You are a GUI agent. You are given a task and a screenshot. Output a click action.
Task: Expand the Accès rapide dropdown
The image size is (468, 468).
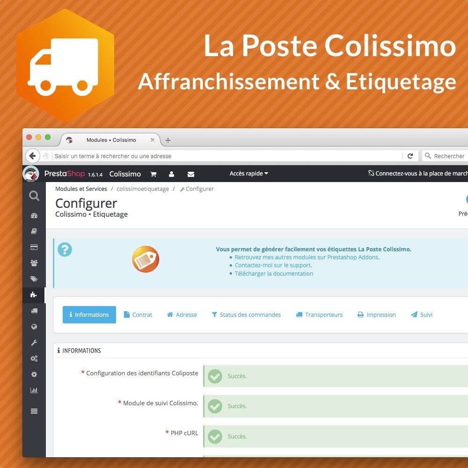249,174
